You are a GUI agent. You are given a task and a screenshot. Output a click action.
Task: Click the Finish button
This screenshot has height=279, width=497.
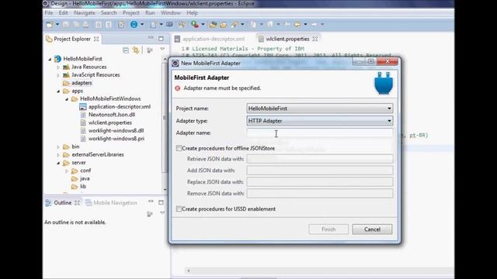click(x=328, y=229)
